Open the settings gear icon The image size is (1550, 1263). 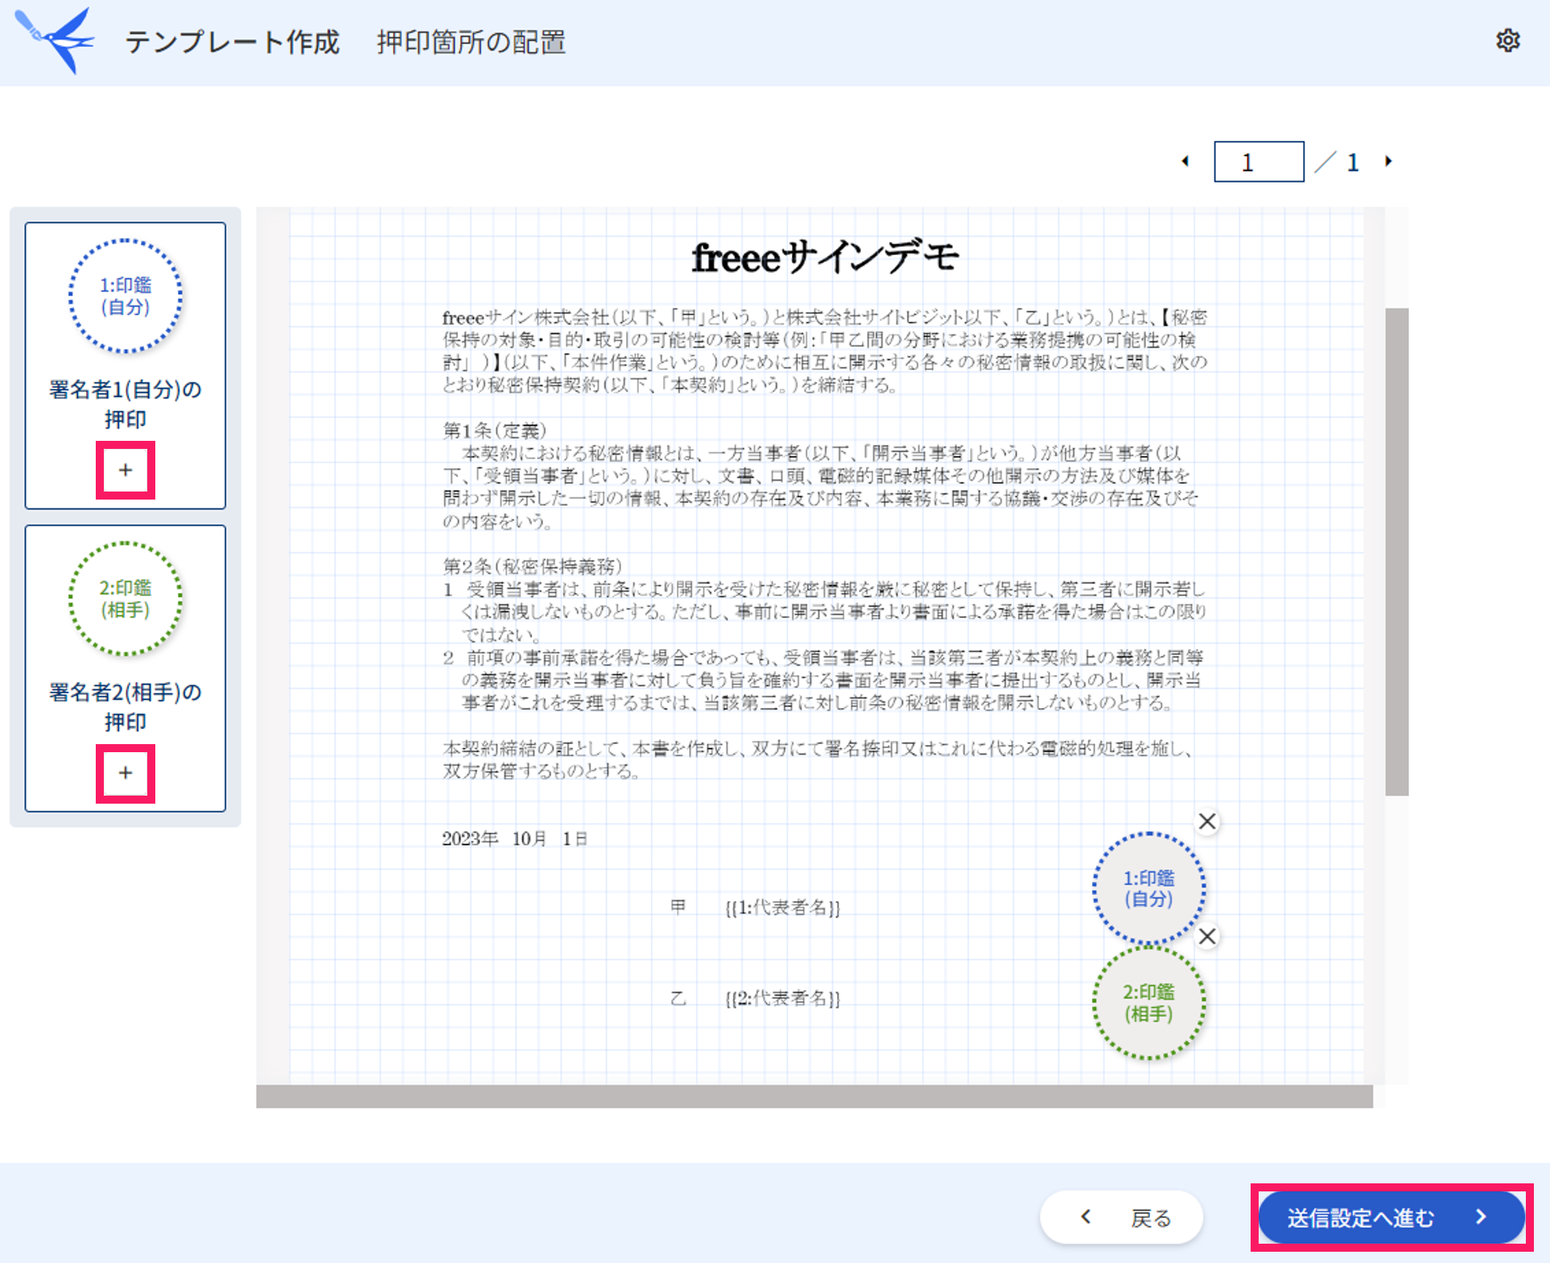tap(1507, 40)
